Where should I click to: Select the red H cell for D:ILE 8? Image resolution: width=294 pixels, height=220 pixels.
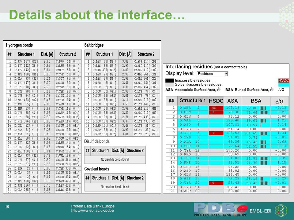[216, 133]
